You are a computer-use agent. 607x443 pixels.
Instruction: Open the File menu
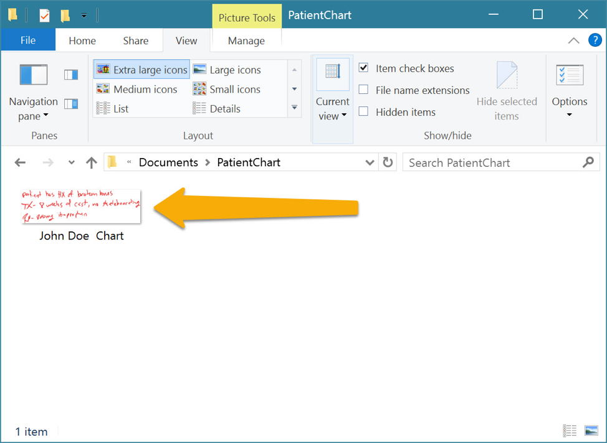(x=28, y=40)
